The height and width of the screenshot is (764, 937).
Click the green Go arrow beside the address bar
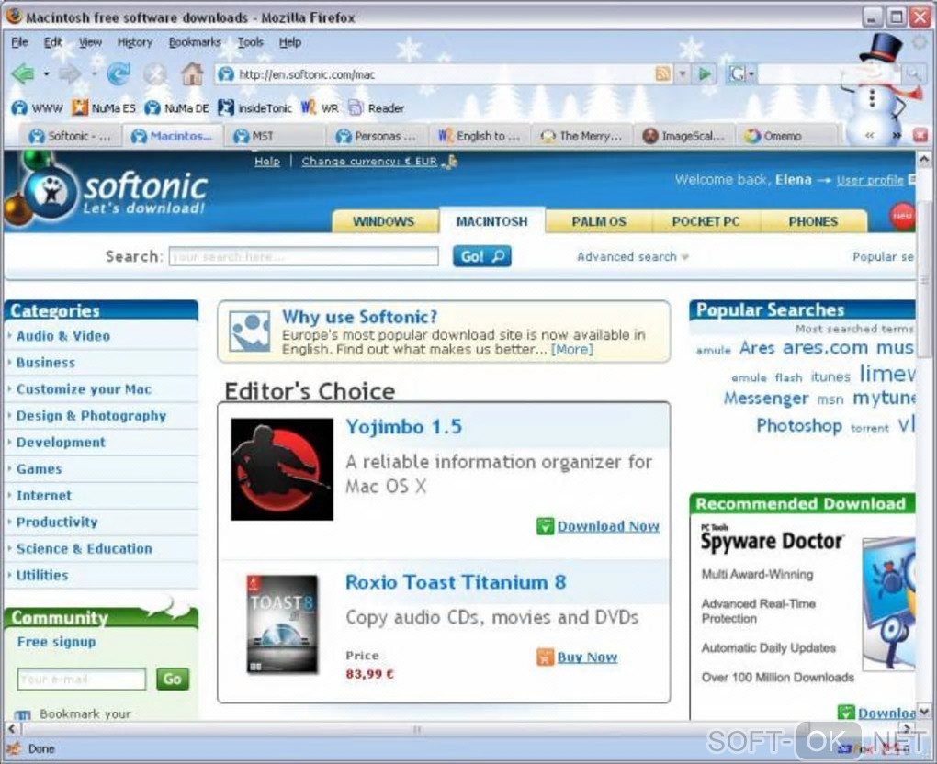705,74
